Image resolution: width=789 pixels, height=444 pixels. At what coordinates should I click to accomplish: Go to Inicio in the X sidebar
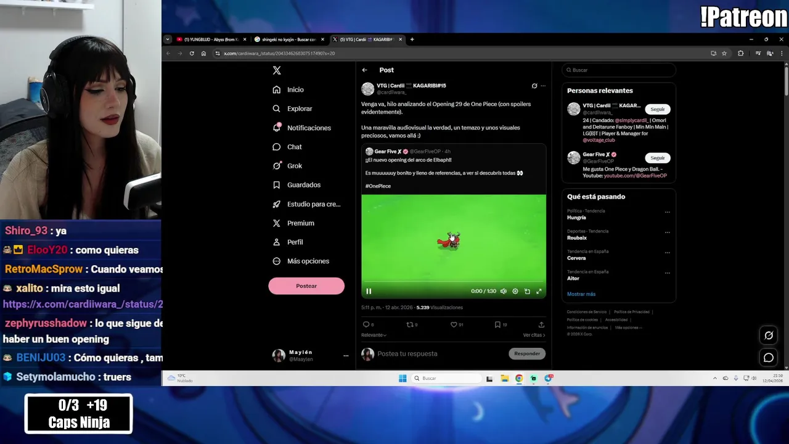[x=288, y=89]
